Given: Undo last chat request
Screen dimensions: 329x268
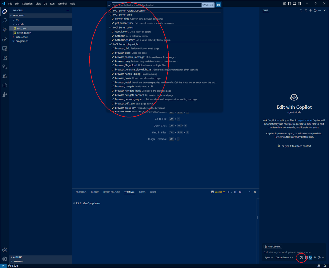Looking at the screenshot, I should [x=301, y=10].
